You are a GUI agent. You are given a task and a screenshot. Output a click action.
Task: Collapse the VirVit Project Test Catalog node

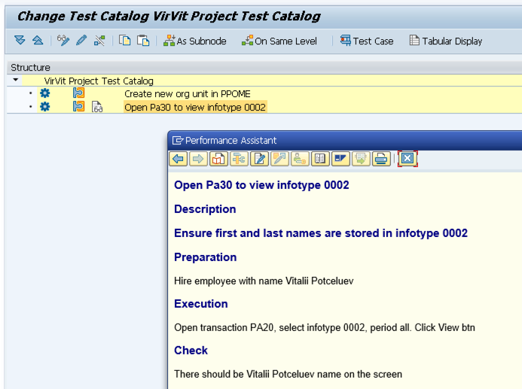(x=15, y=80)
